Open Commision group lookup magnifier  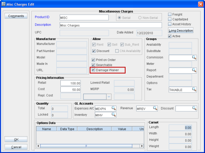pos(194,58)
